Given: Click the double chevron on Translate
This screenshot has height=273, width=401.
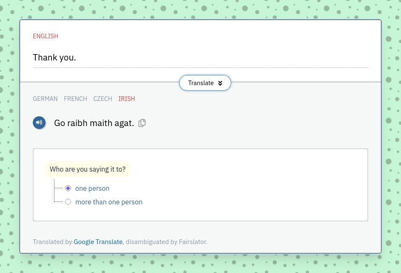Looking at the screenshot, I should pyautogui.click(x=220, y=83).
